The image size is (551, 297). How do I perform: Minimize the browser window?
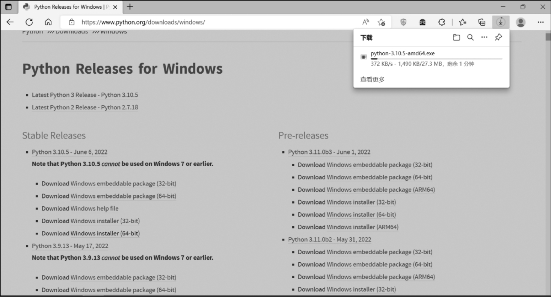pyautogui.click(x=503, y=7)
